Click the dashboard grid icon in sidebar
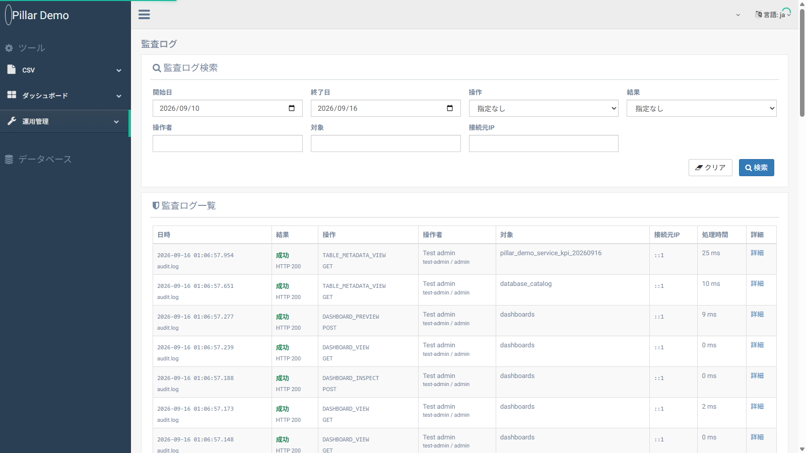 point(12,95)
